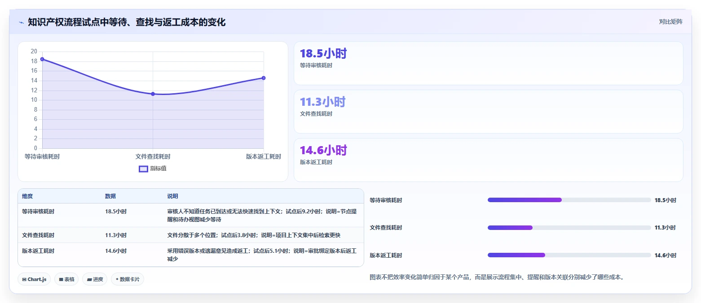Click the 进度 tag chip
This screenshot has width=701, height=303.
coord(95,279)
